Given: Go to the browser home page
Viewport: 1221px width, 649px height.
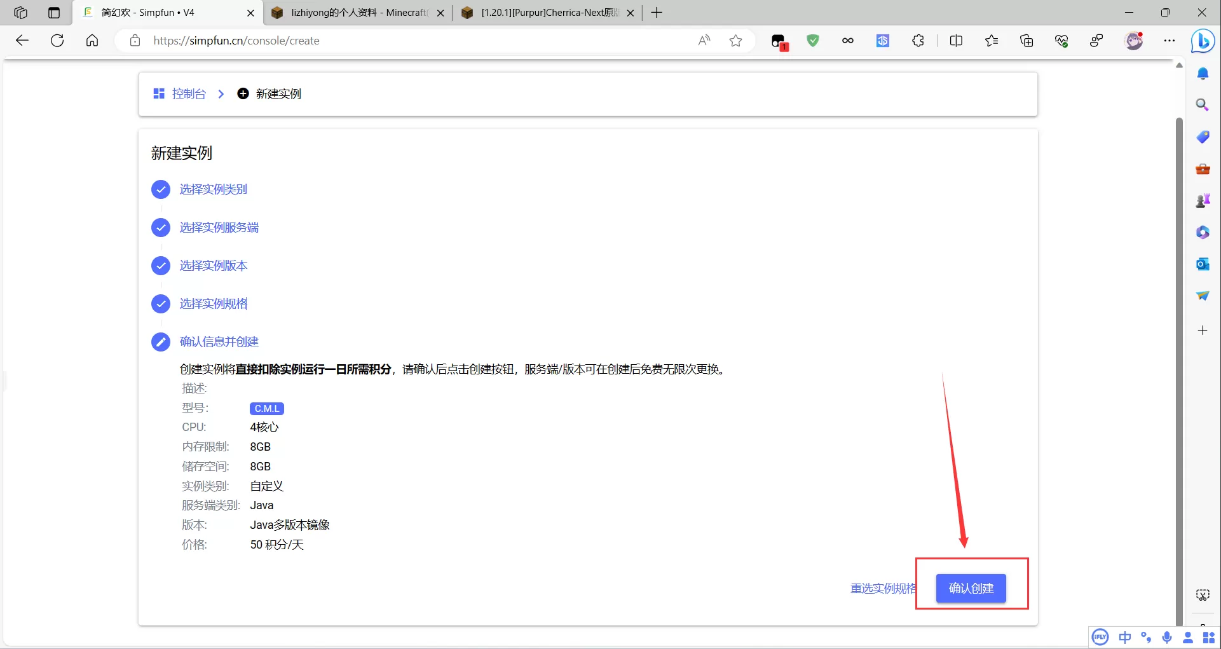Looking at the screenshot, I should [x=92, y=41].
